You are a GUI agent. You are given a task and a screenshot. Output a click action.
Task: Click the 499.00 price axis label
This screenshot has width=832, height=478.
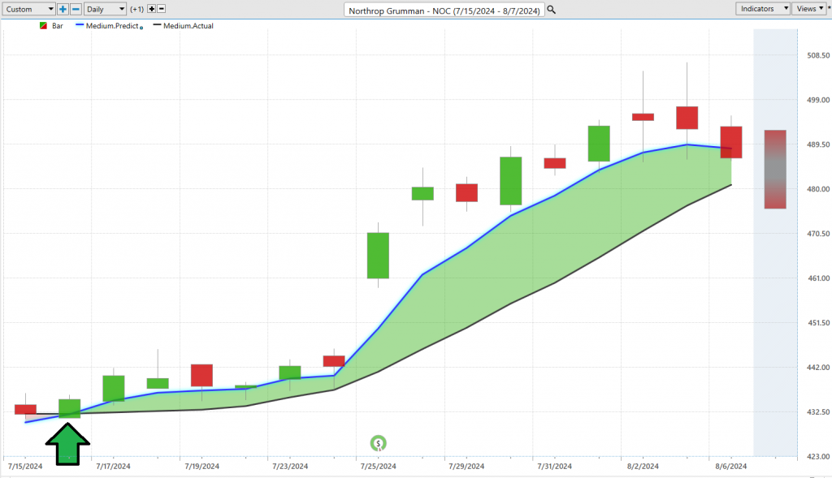click(818, 100)
